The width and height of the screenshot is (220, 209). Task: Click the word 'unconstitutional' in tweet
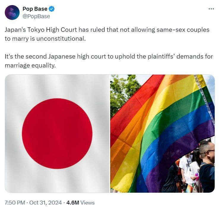pos(61,39)
